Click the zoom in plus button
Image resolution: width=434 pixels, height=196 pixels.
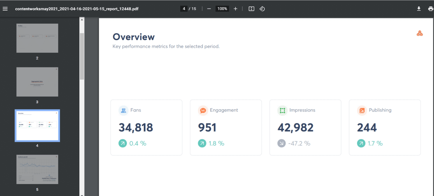(x=235, y=9)
